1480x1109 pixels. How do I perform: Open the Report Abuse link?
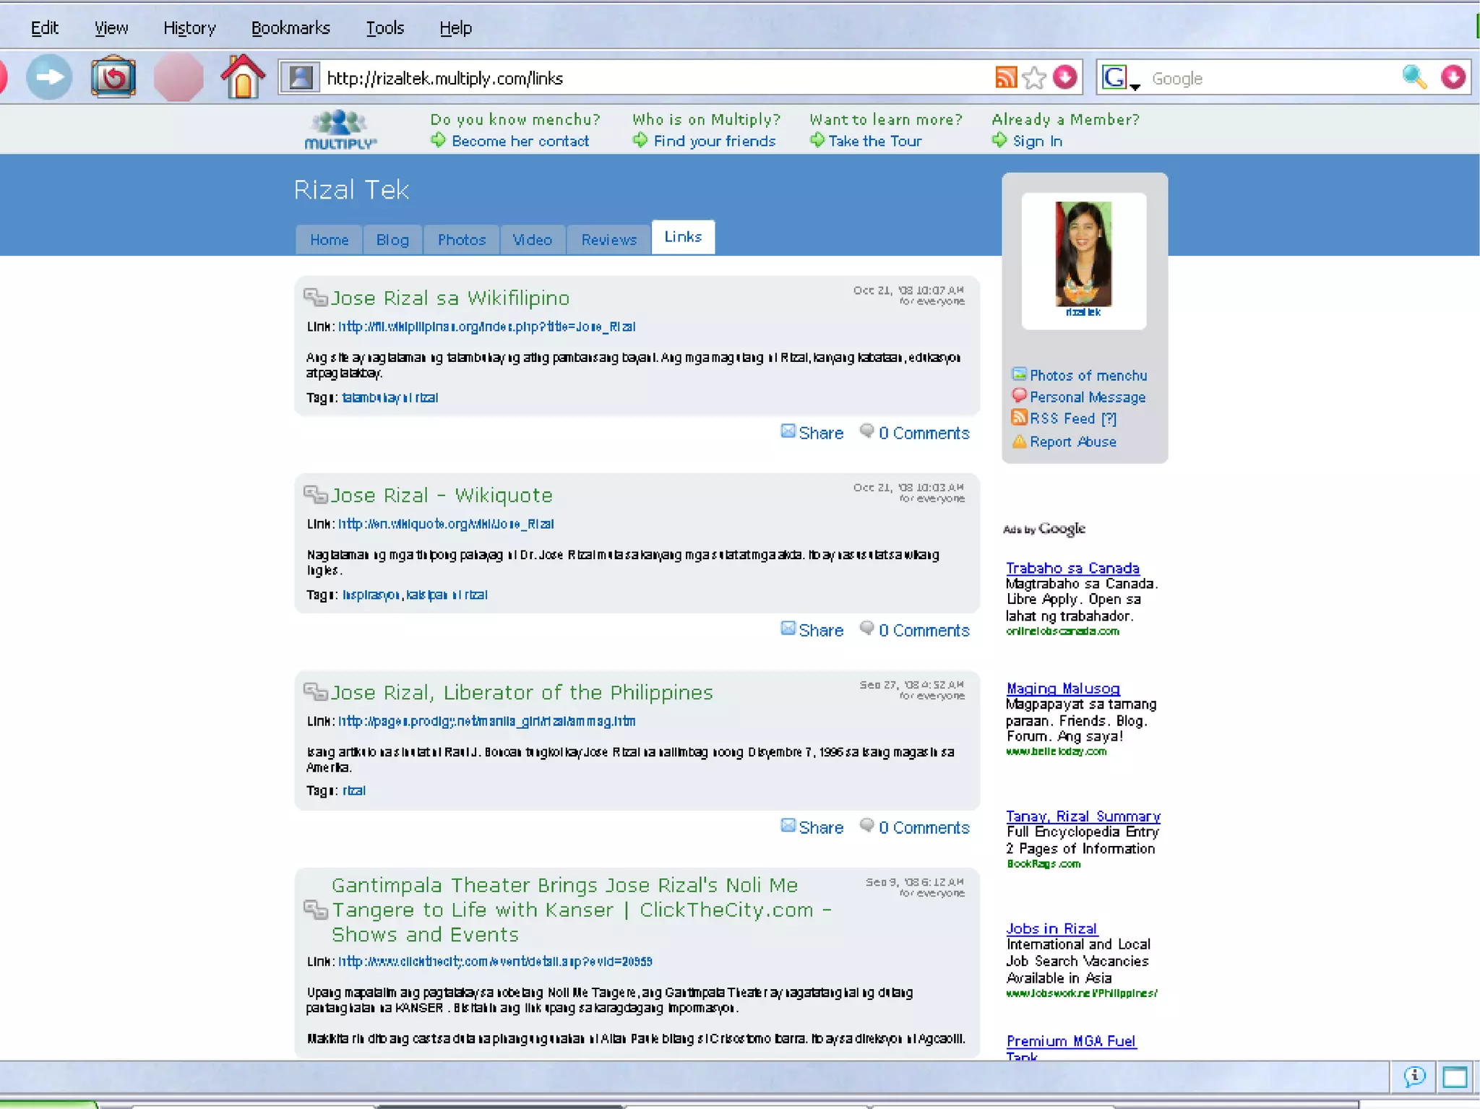[x=1072, y=441]
